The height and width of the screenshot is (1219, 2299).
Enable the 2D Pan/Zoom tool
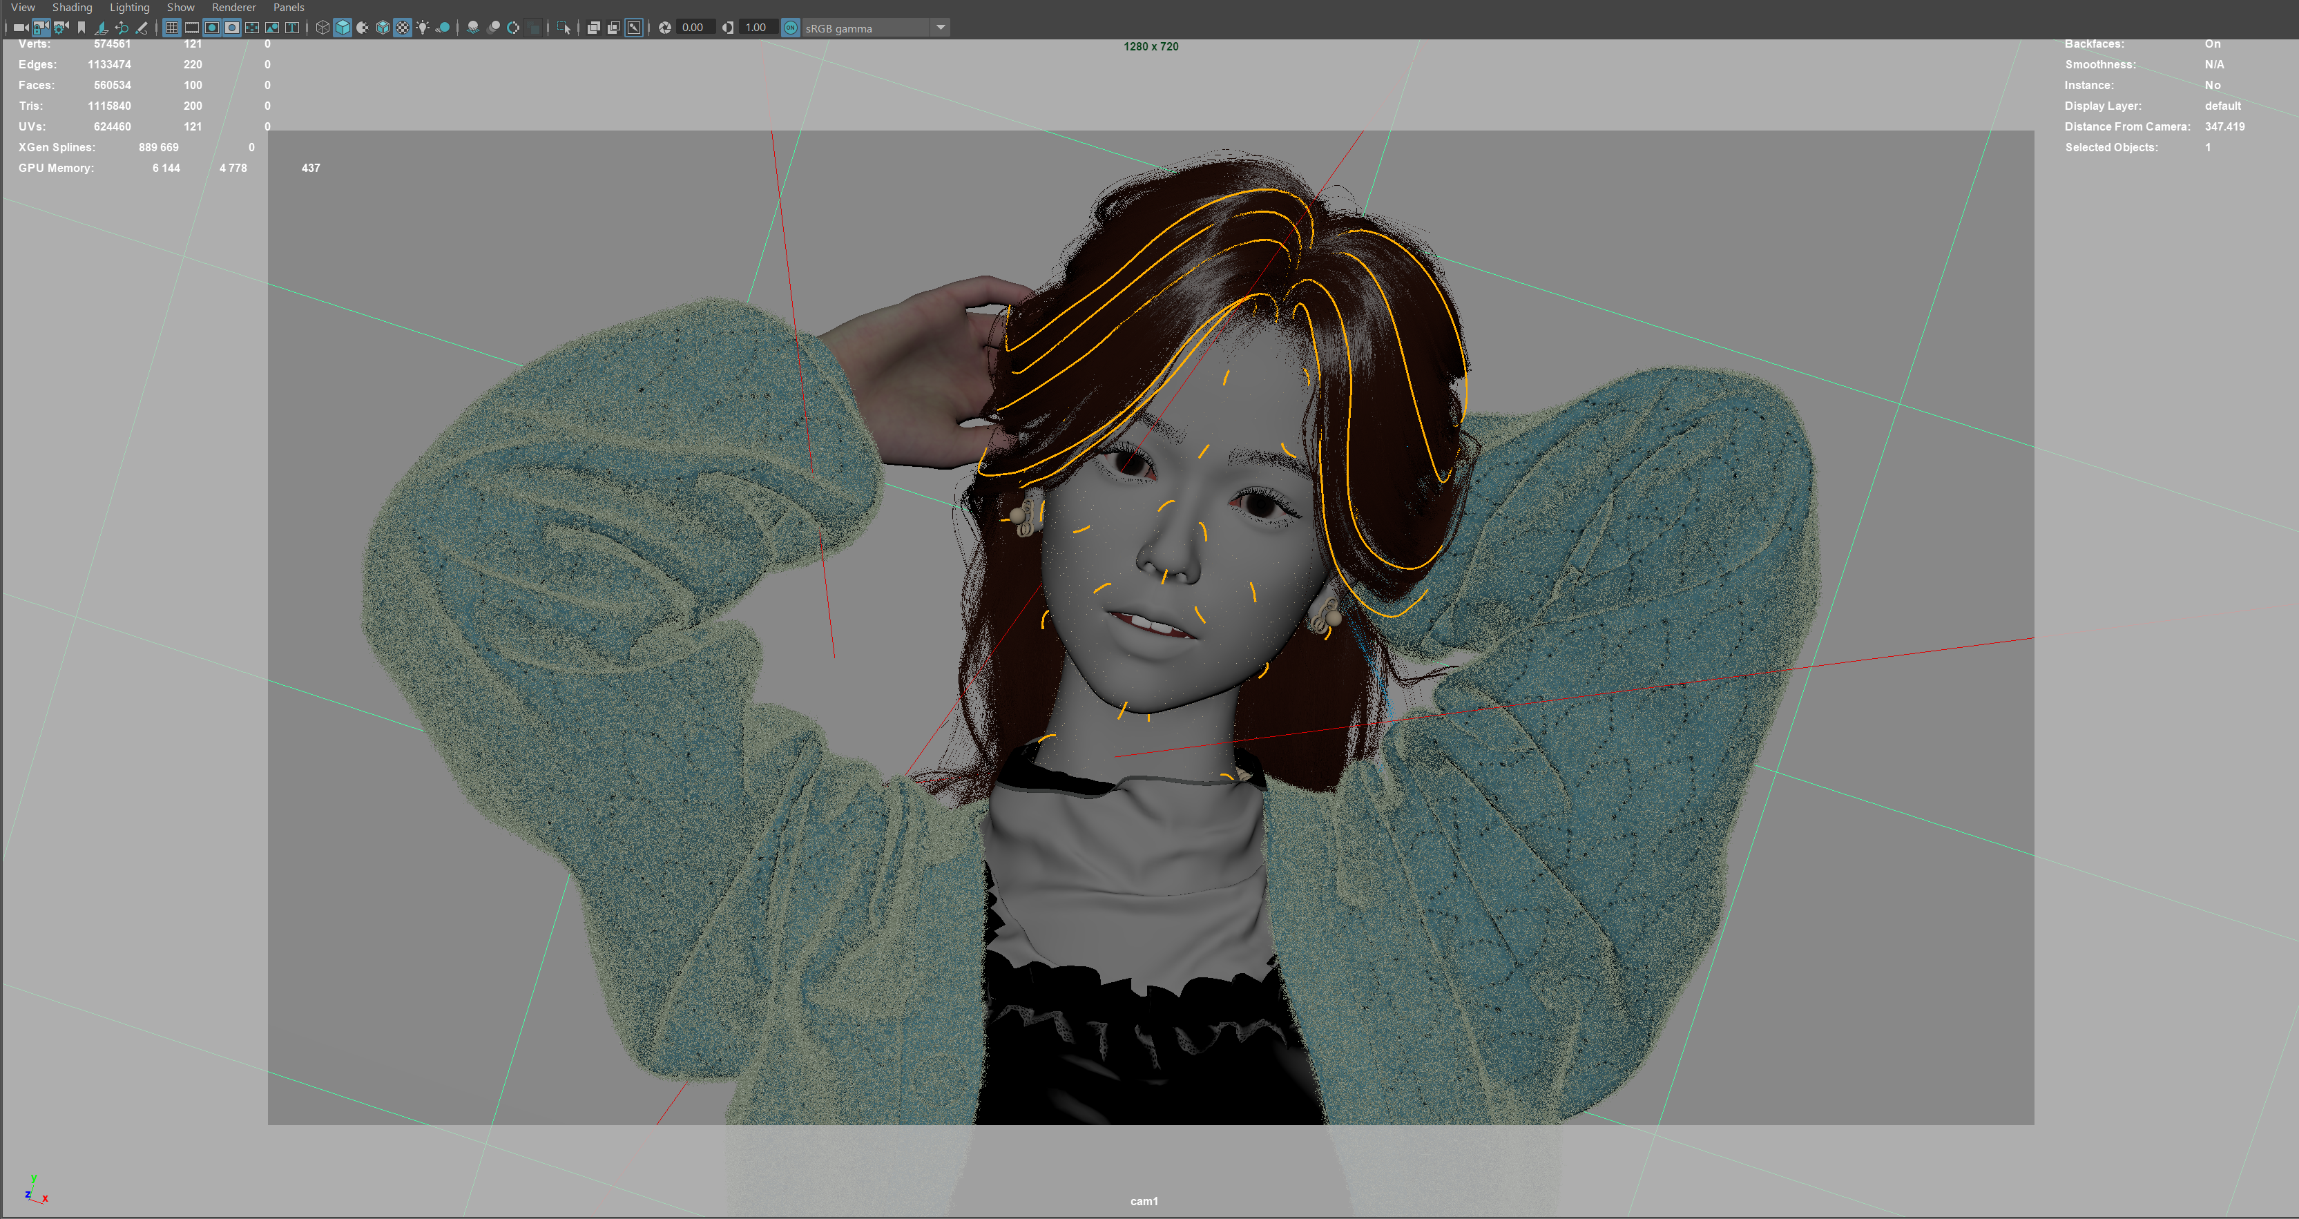(x=122, y=28)
